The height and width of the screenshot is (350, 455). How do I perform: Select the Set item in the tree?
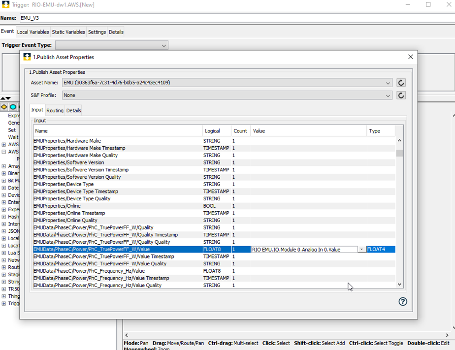click(12, 130)
